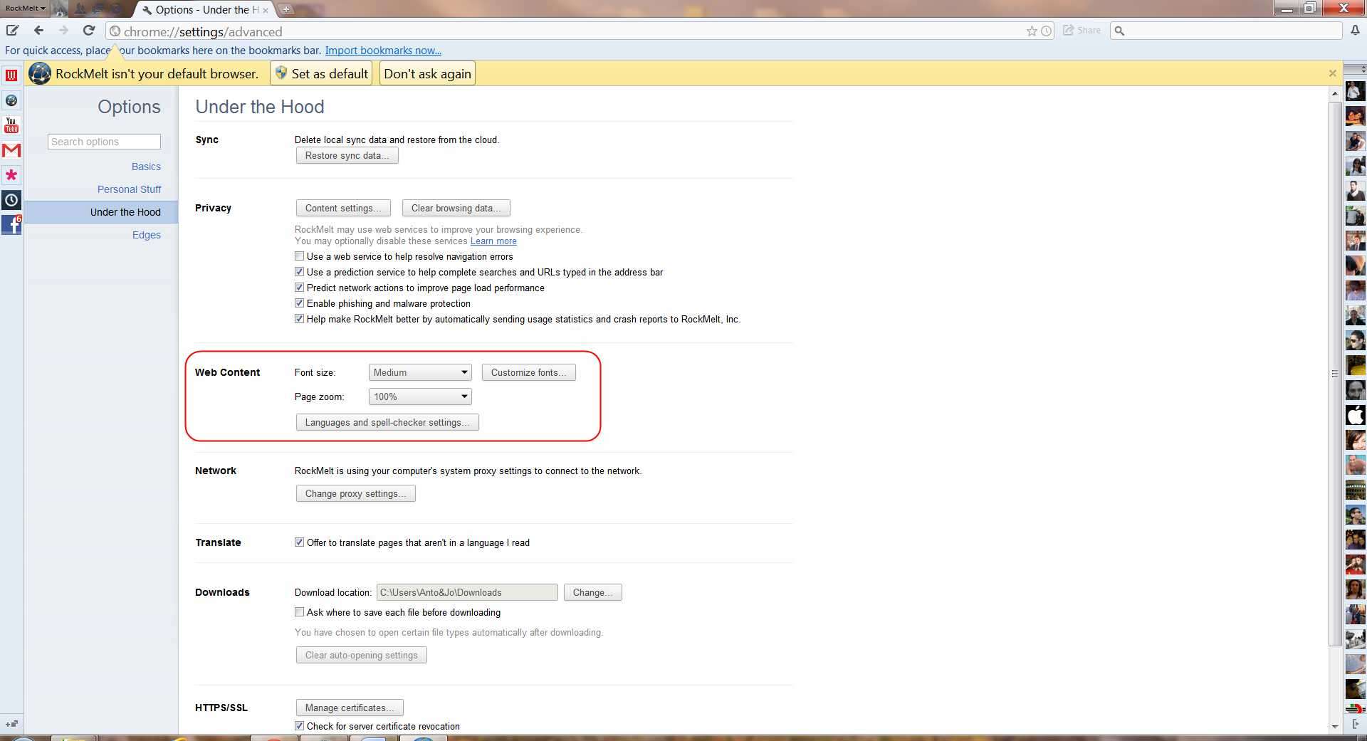Open the Gmail edge icon
1367x741 pixels.
point(11,150)
